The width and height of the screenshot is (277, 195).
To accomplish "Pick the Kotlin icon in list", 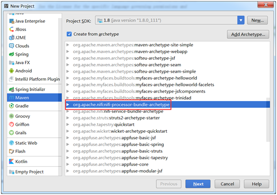I will (11, 161).
